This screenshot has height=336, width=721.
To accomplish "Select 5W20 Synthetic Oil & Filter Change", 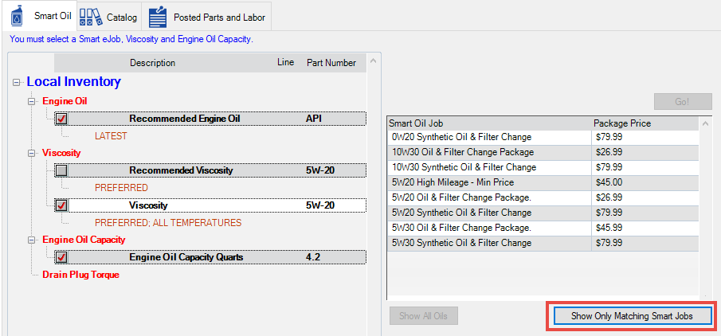I will pos(461,213).
